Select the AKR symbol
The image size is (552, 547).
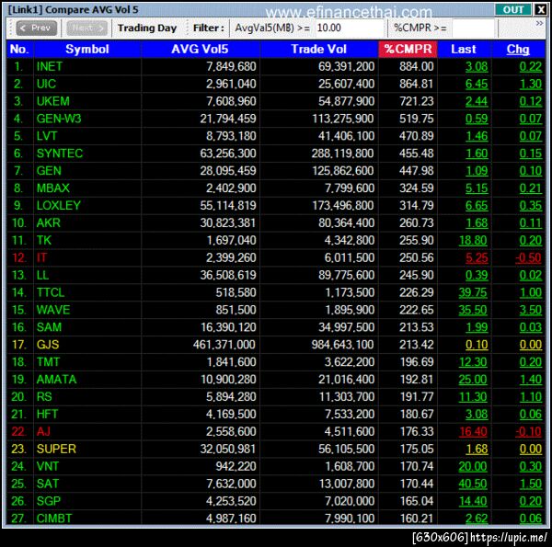48,223
